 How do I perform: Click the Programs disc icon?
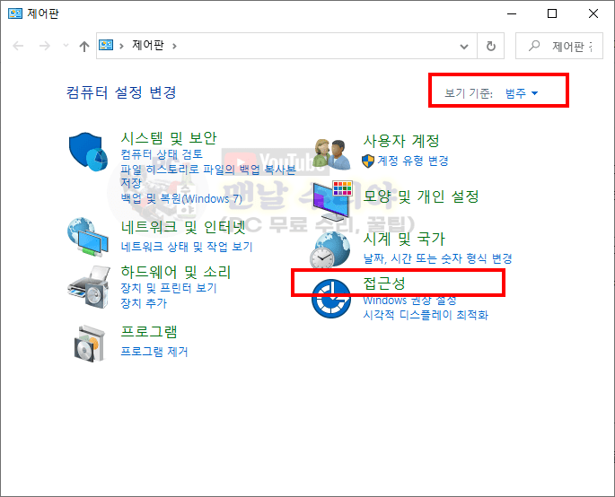coord(90,344)
